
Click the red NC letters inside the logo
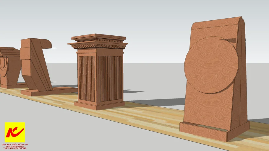click(14, 132)
